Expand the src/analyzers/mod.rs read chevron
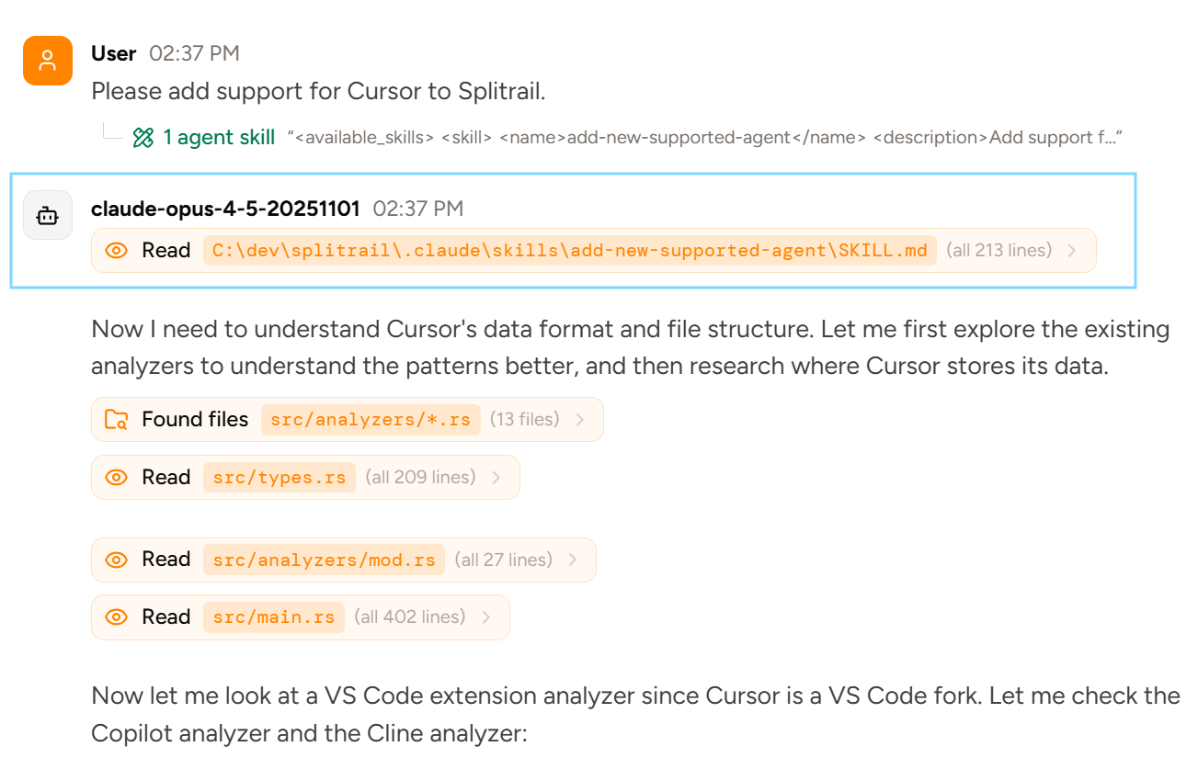Screen dimensions: 1198x758 click(572, 560)
